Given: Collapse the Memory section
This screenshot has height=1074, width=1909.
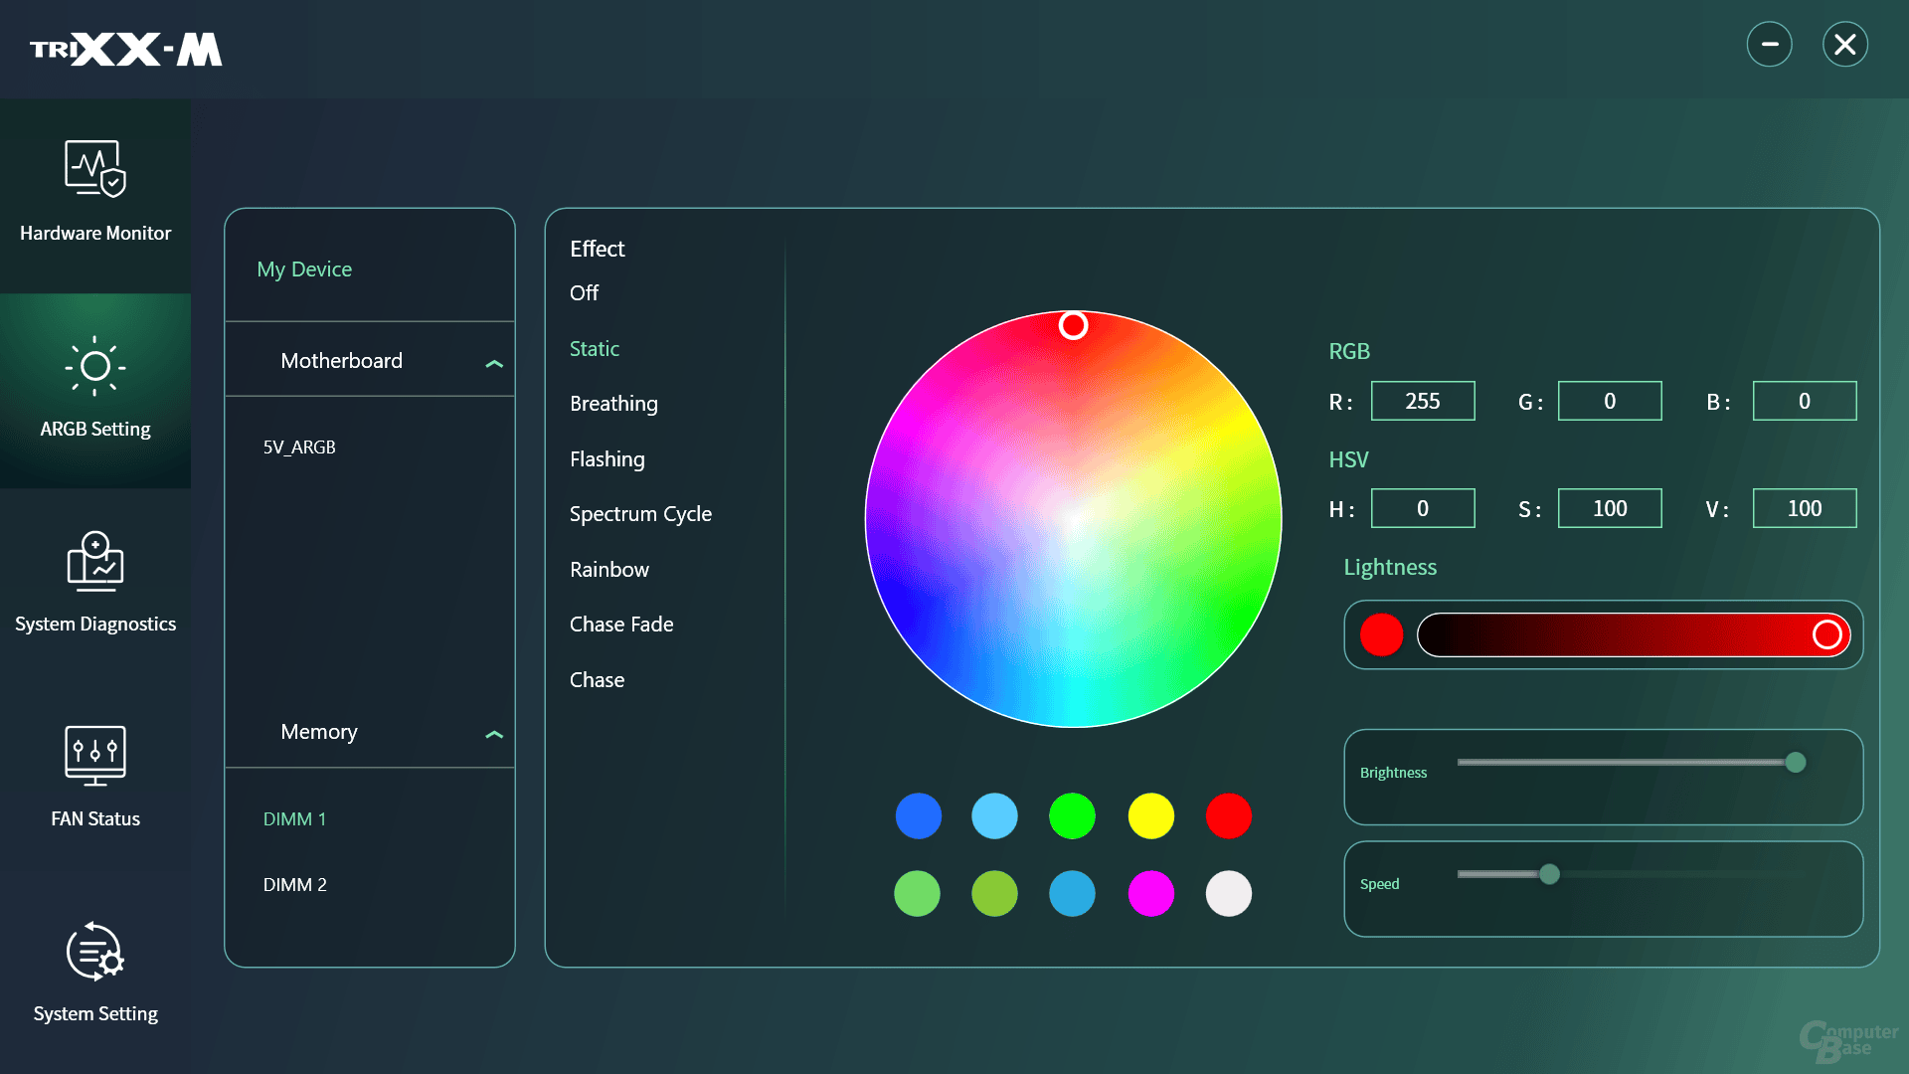Looking at the screenshot, I should pyautogui.click(x=494, y=734).
